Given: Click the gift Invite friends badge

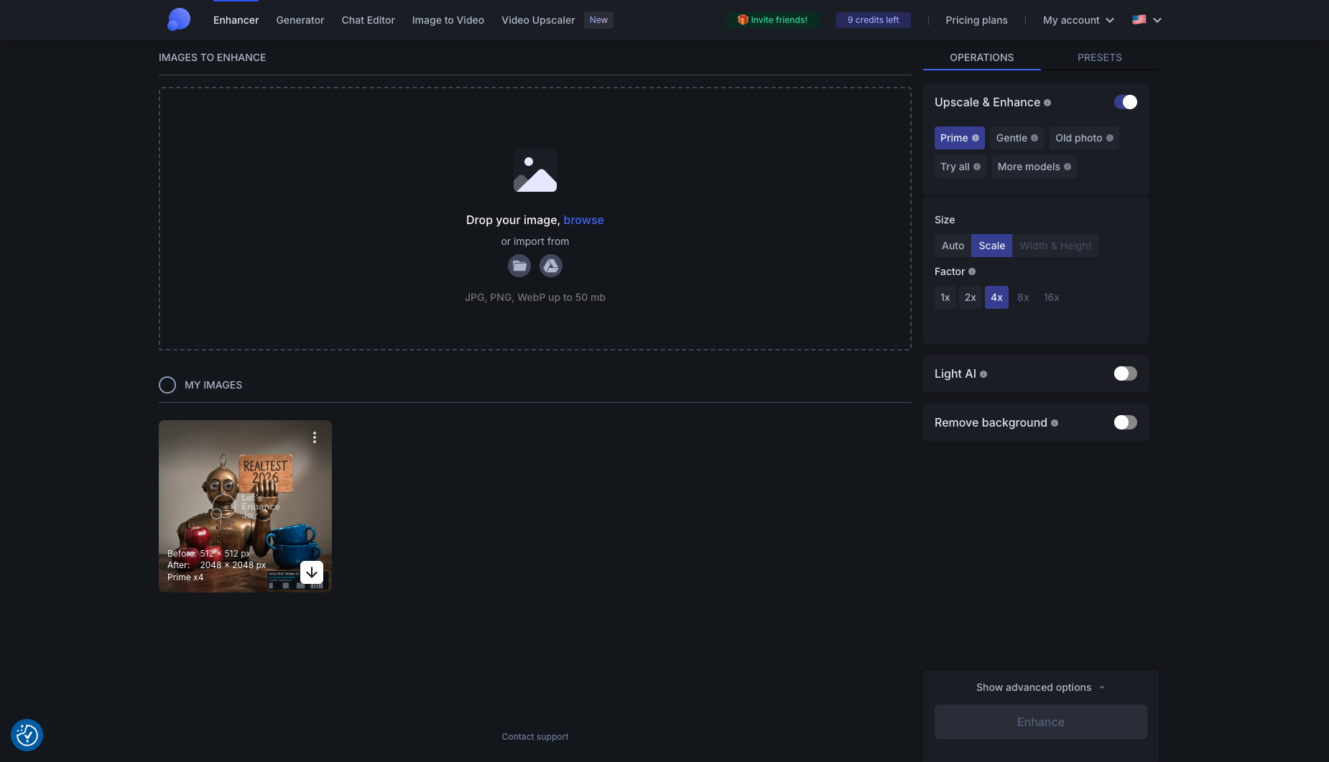Looking at the screenshot, I should 772,20.
